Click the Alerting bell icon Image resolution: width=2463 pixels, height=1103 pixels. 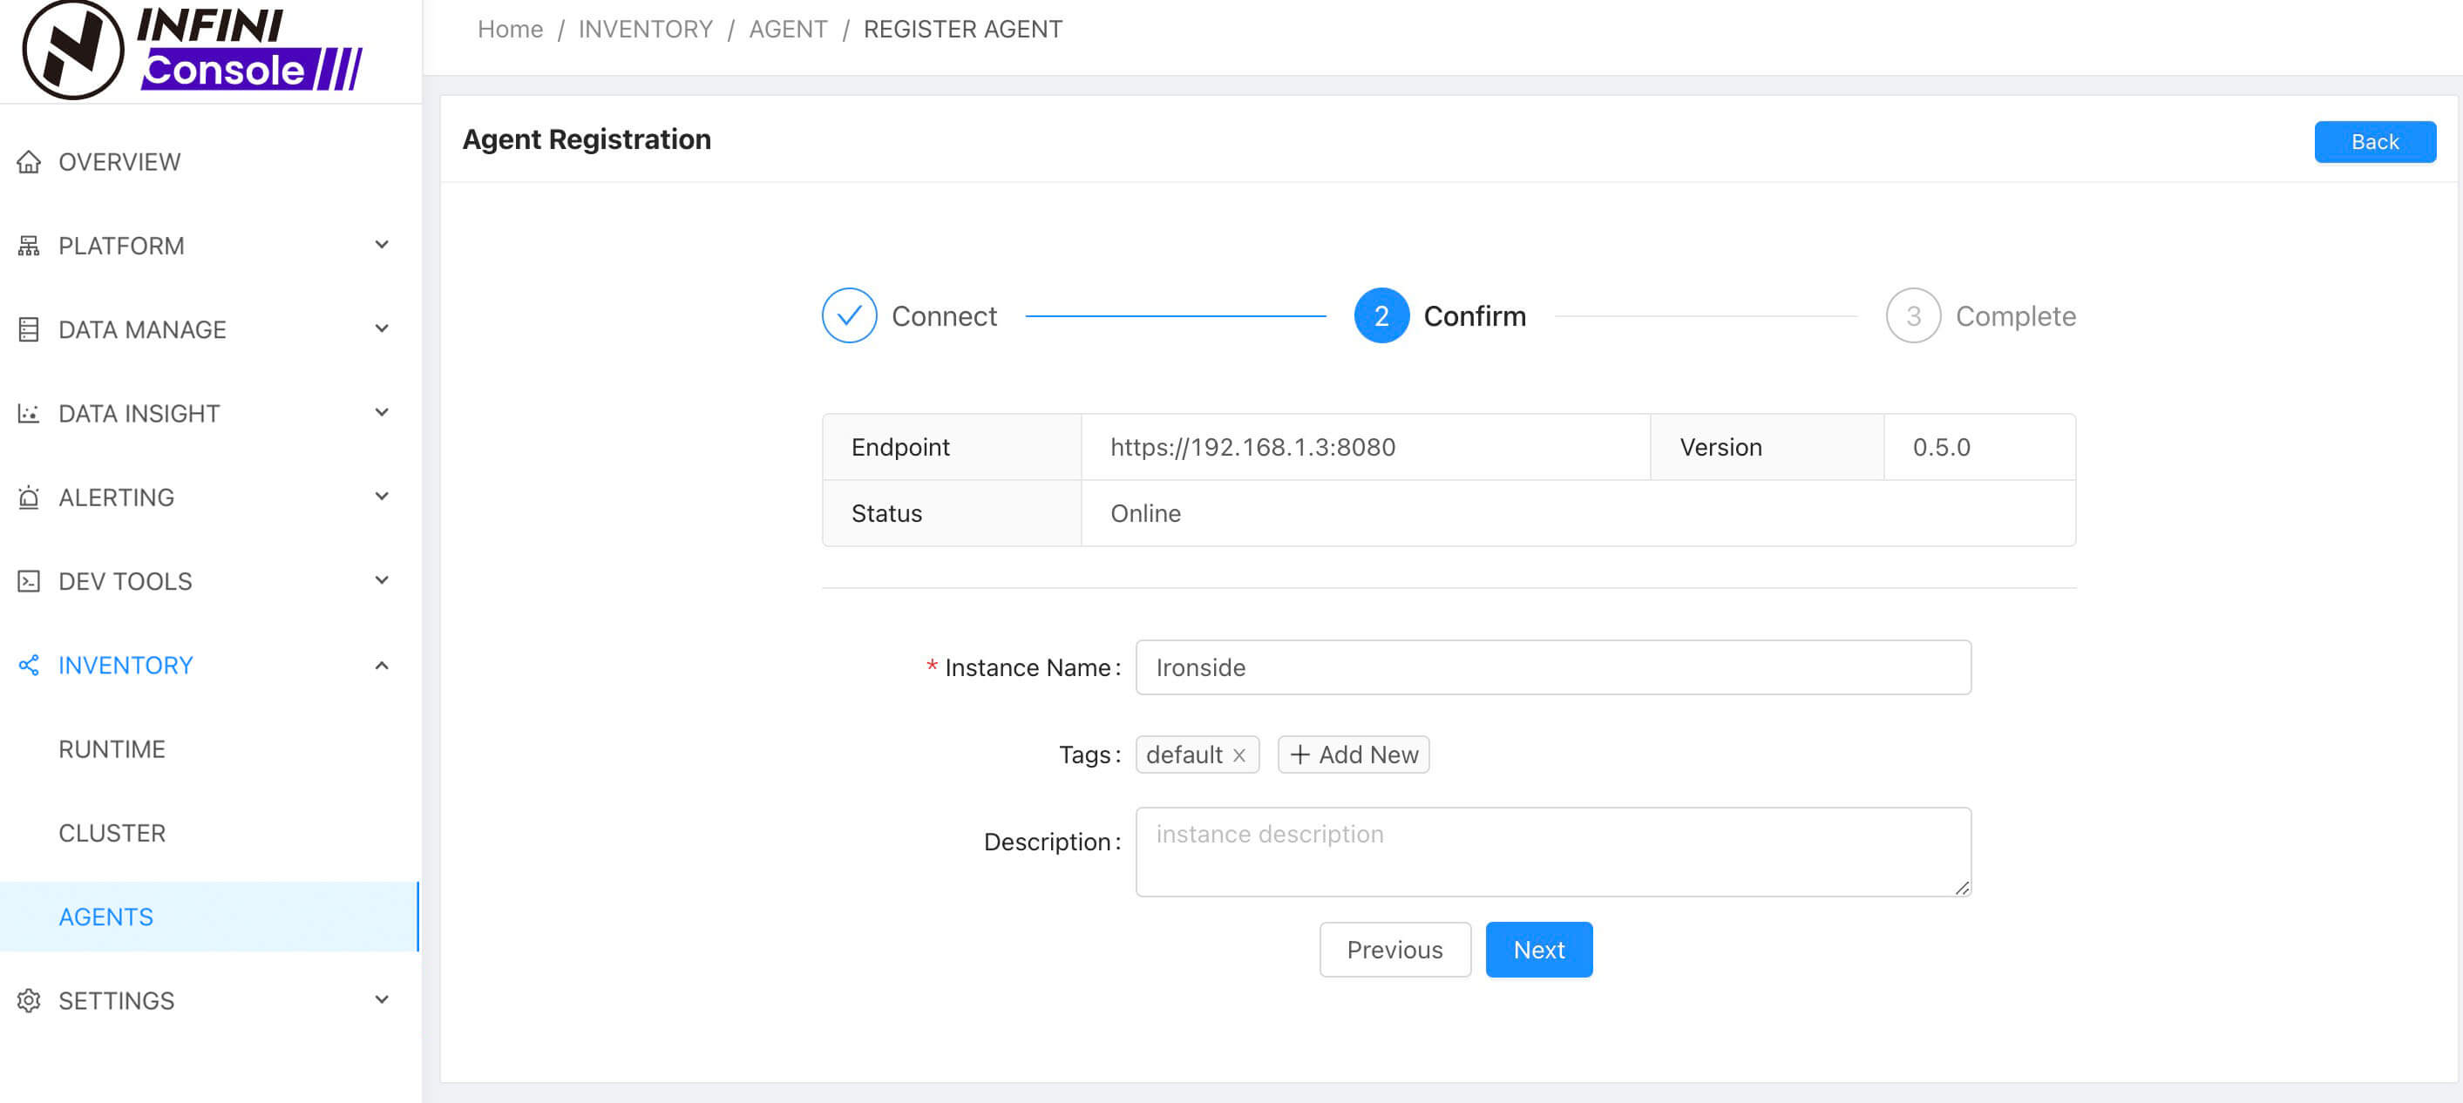click(29, 497)
